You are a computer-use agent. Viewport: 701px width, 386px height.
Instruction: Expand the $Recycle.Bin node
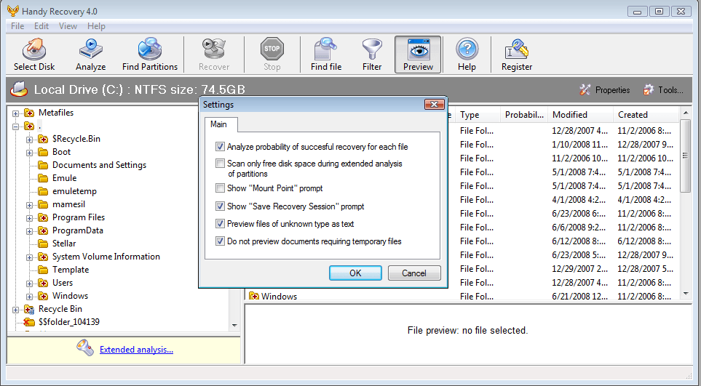(x=30, y=140)
